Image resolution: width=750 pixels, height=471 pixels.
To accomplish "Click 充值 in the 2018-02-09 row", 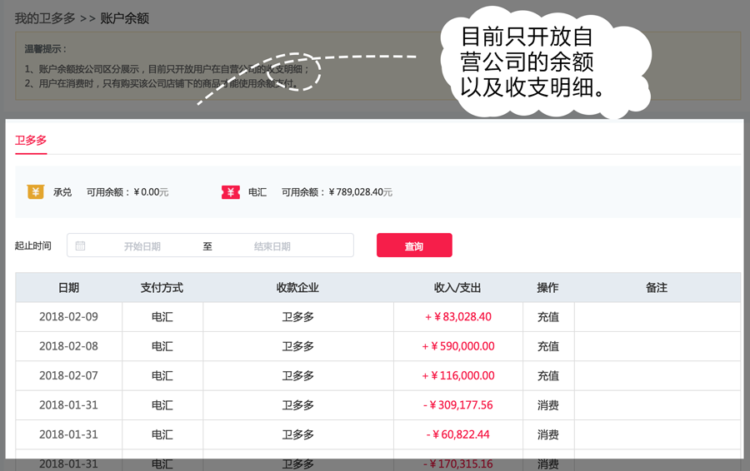I will coord(548,317).
